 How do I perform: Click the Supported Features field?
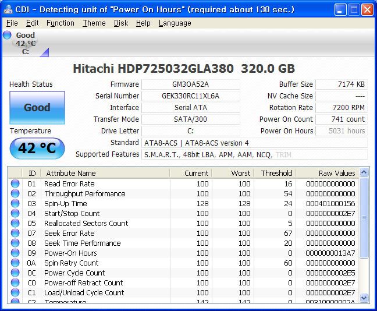pos(254,154)
